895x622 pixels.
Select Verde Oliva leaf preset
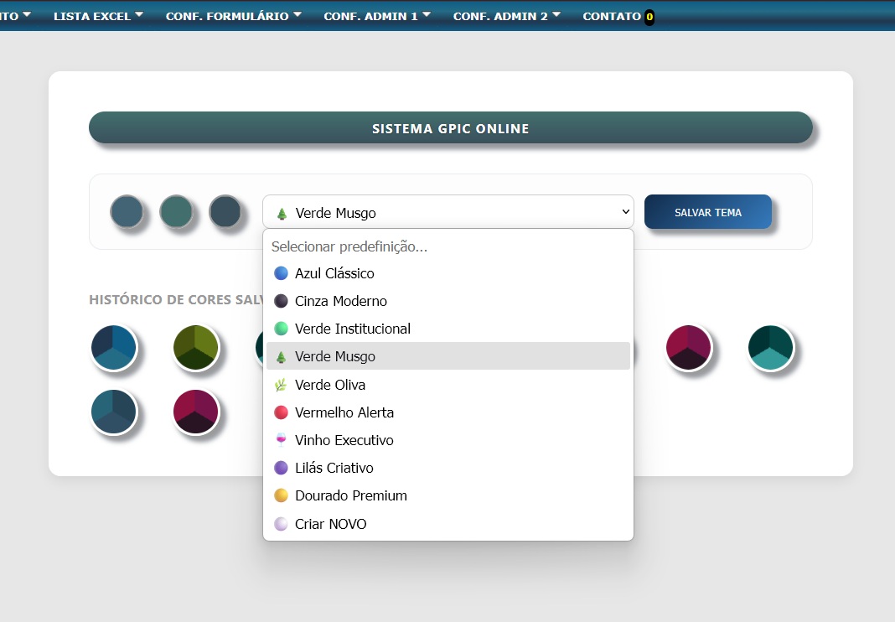click(x=329, y=385)
